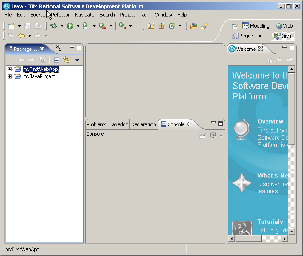Switch to the Problems tab
This screenshot has height=256, width=303.
(x=96, y=124)
